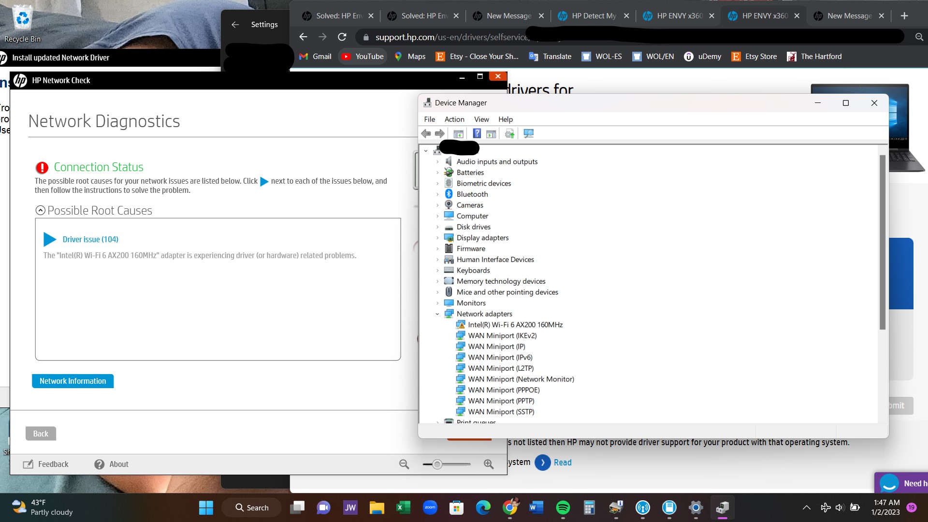
Task: Collapse the Possible Root Causes section
Action: pos(41,210)
